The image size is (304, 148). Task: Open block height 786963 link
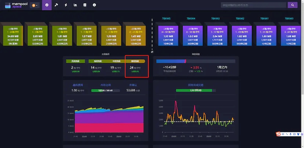(216, 18)
